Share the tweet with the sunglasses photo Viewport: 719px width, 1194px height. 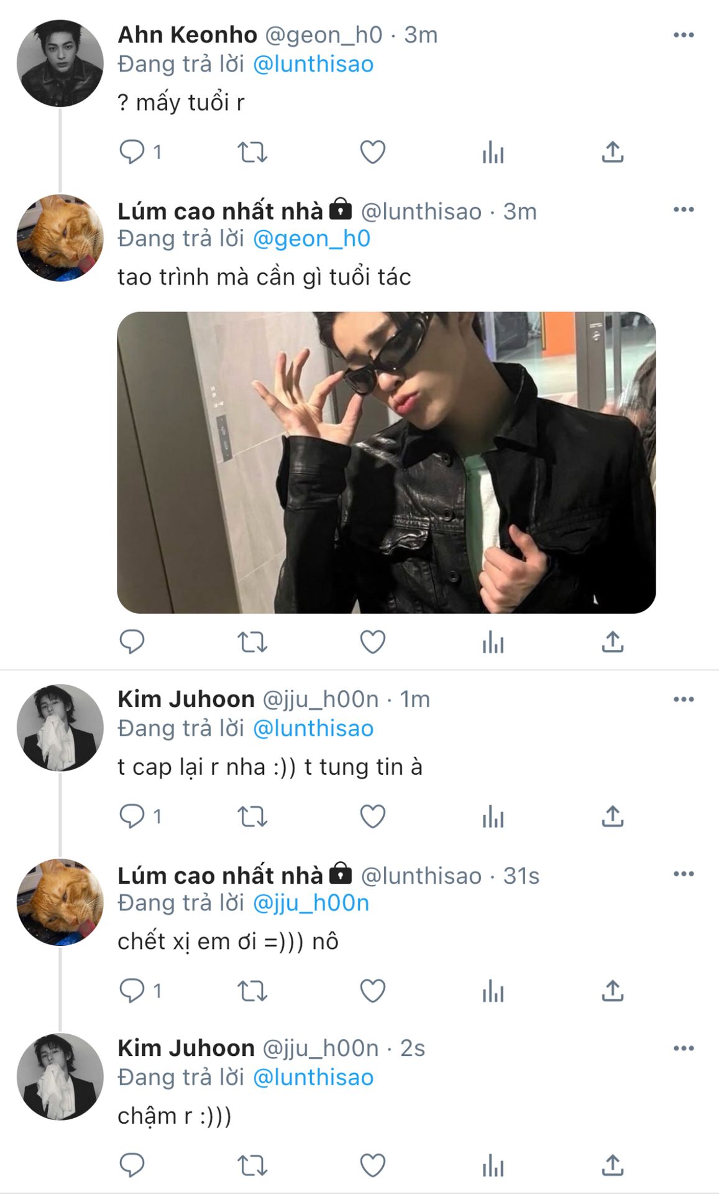612,642
